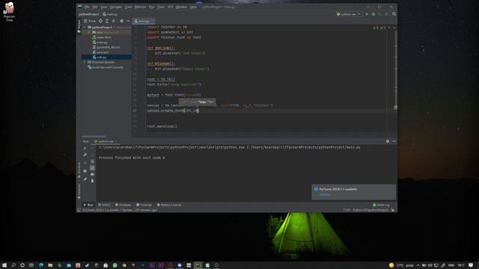Select the highlighted web.py file in tree
This screenshot has width=479, height=269.
(106, 57)
